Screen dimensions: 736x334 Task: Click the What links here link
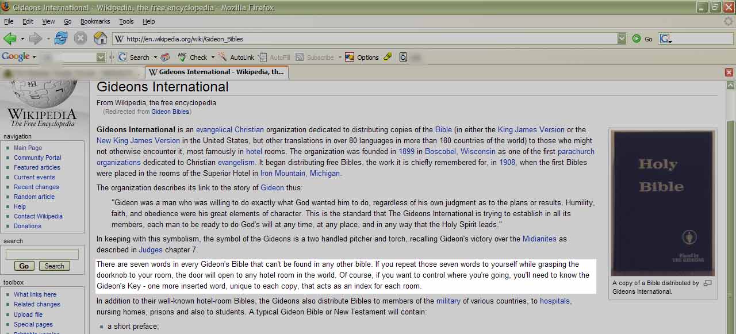point(35,294)
